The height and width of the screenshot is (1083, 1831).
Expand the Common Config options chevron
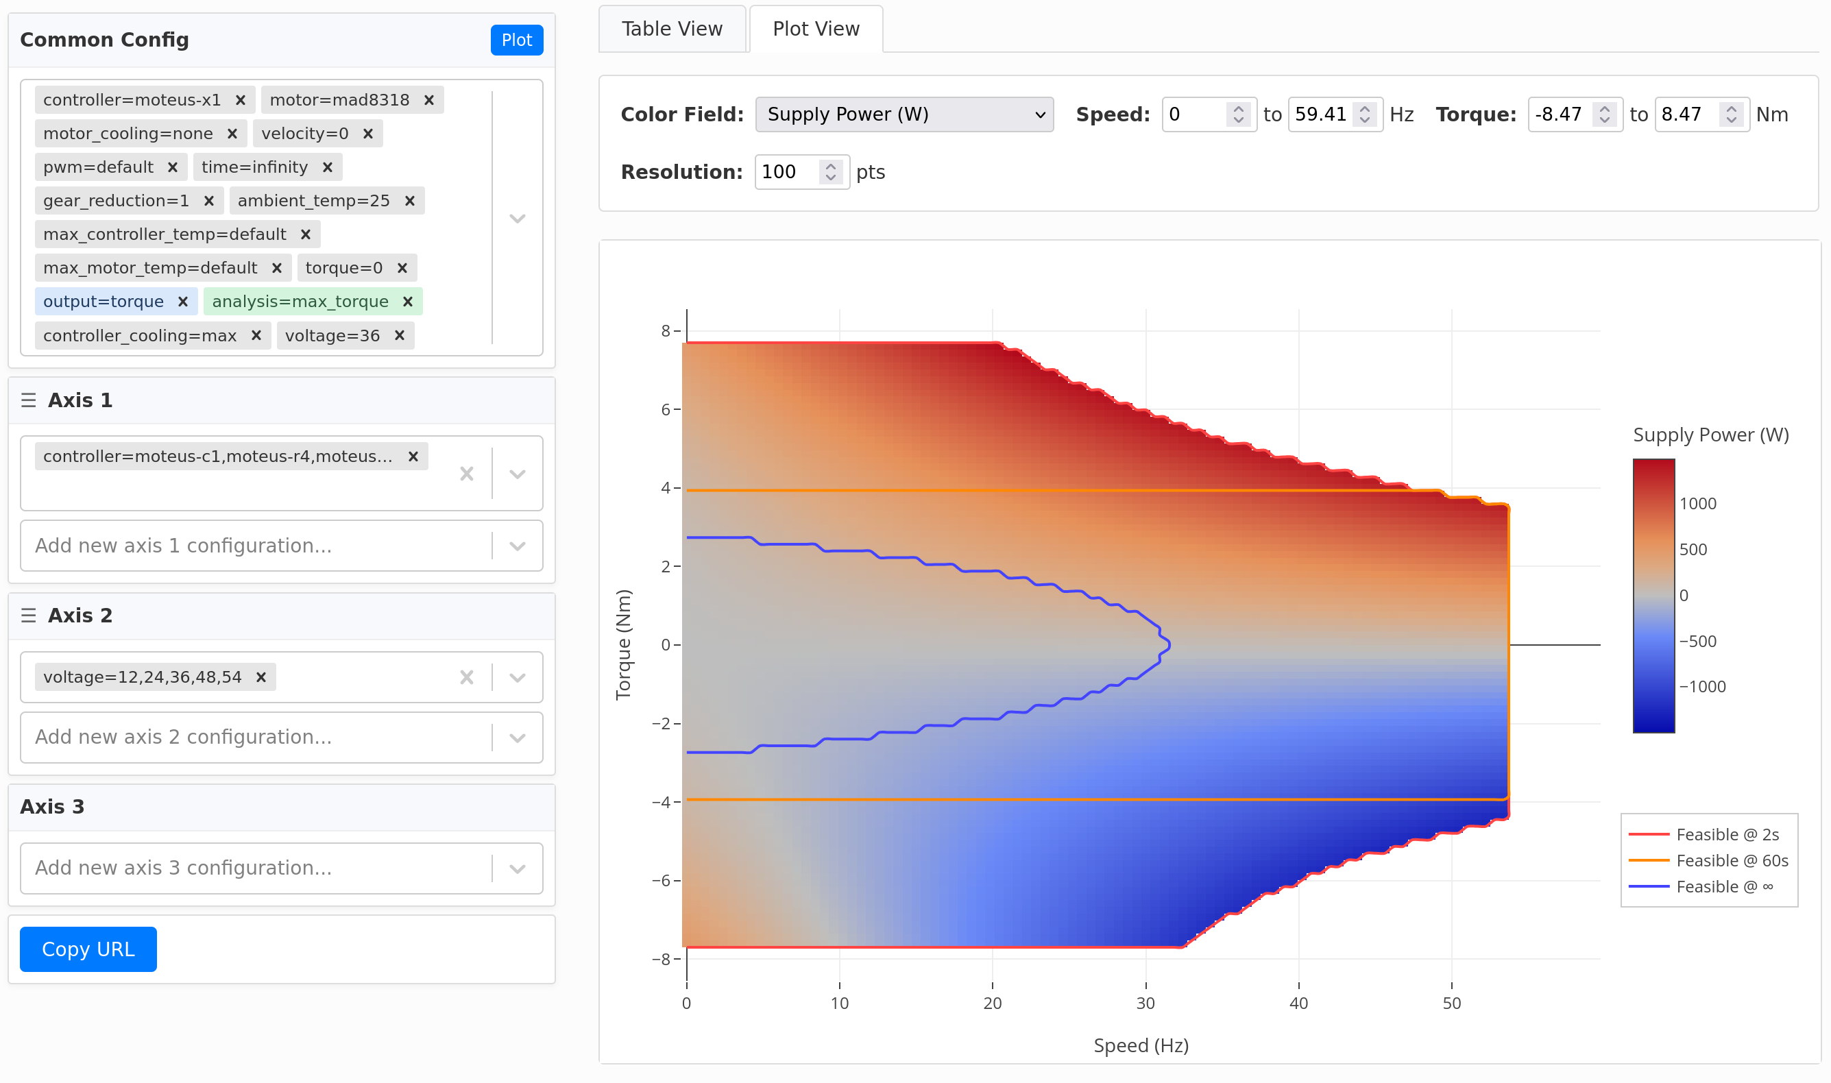[518, 218]
